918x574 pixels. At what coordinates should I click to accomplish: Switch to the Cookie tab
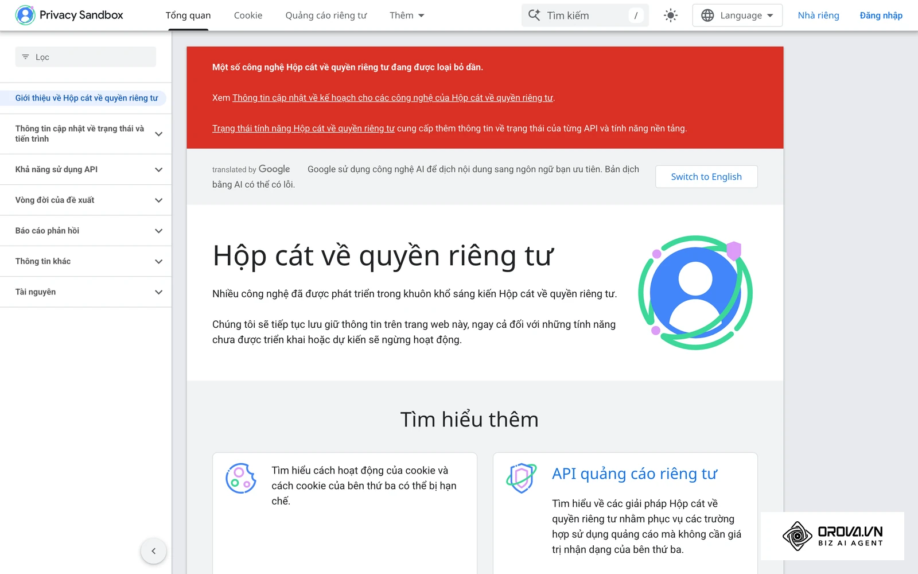tap(248, 15)
